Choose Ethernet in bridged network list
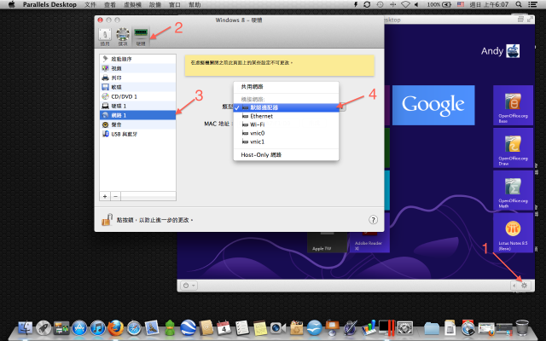This screenshot has height=341, width=546. (286, 116)
